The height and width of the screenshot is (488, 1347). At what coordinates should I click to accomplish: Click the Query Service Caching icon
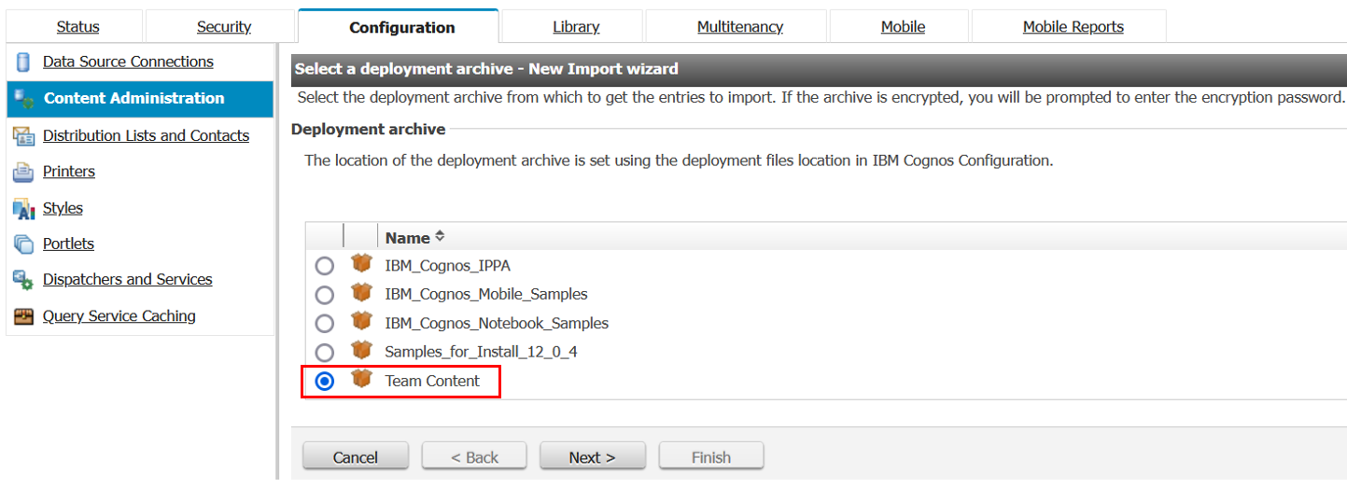pyautogui.click(x=23, y=316)
